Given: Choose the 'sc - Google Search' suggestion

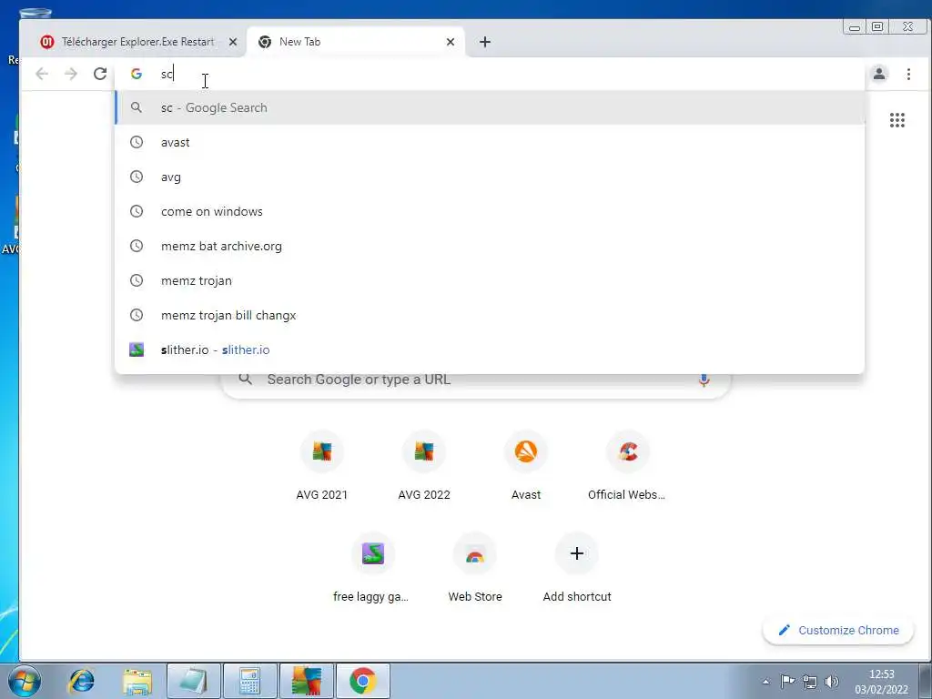Looking at the screenshot, I should (x=490, y=107).
